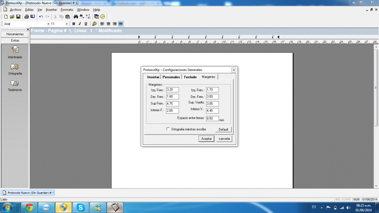Enable Ortografía mientras escribe checkbox

168,129
